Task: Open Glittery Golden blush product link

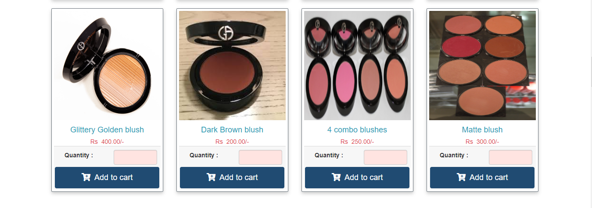Action: tap(107, 130)
